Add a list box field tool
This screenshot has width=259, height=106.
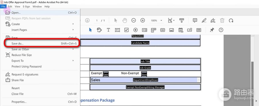(x=144, y=30)
